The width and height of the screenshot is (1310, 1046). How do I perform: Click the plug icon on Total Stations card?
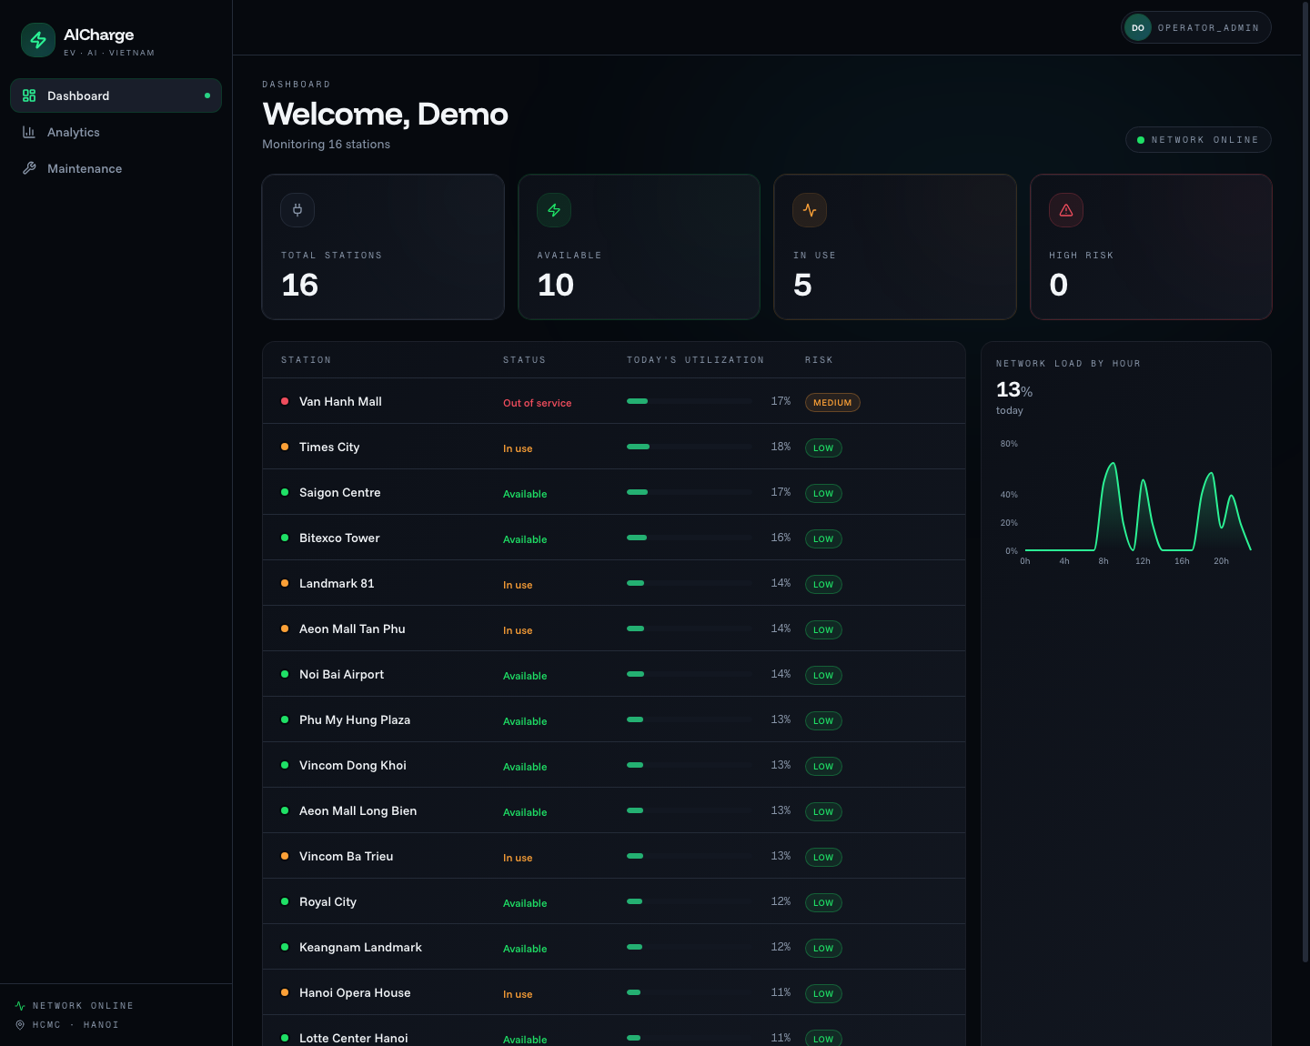pyautogui.click(x=297, y=210)
